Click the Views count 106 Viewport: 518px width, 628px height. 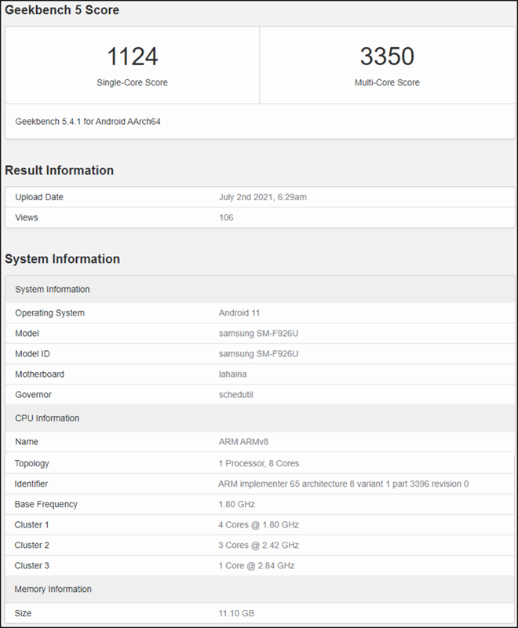click(x=226, y=217)
